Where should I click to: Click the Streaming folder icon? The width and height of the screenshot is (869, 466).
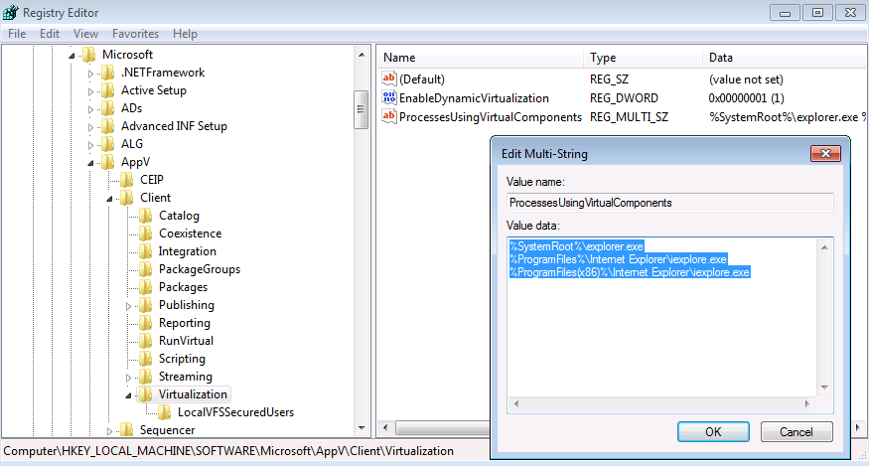click(x=145, y=377)
